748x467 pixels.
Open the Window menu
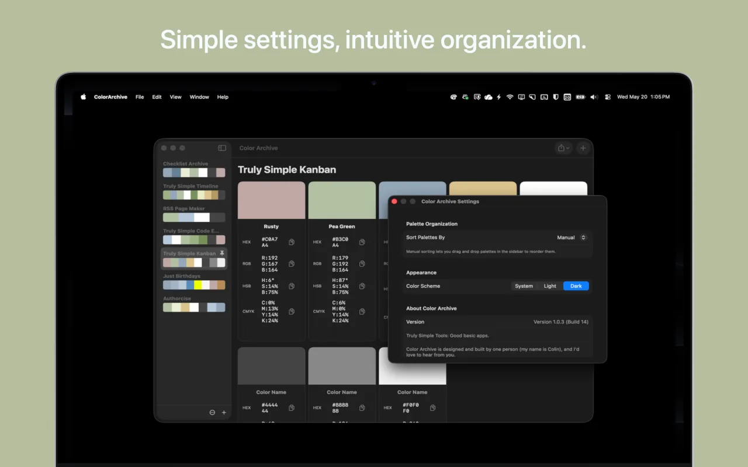coord(199,97)
